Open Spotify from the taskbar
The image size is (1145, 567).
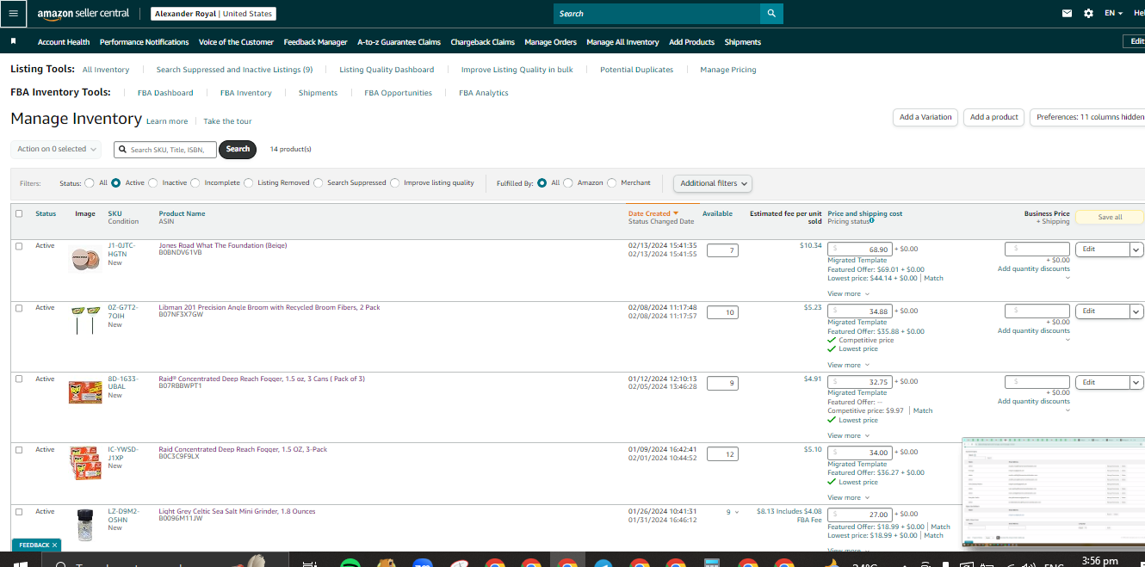pyautogui.click(x=350, y=564)
